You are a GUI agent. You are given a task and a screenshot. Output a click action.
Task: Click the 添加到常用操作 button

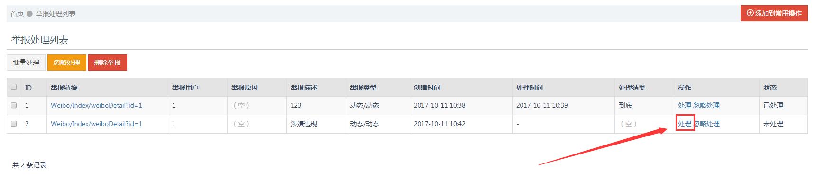click(x=774, y=13)
